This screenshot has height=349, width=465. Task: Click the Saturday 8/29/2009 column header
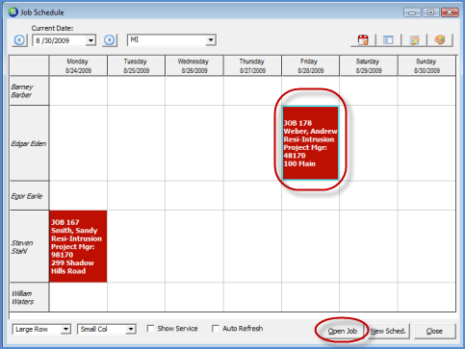pos(369,65)
